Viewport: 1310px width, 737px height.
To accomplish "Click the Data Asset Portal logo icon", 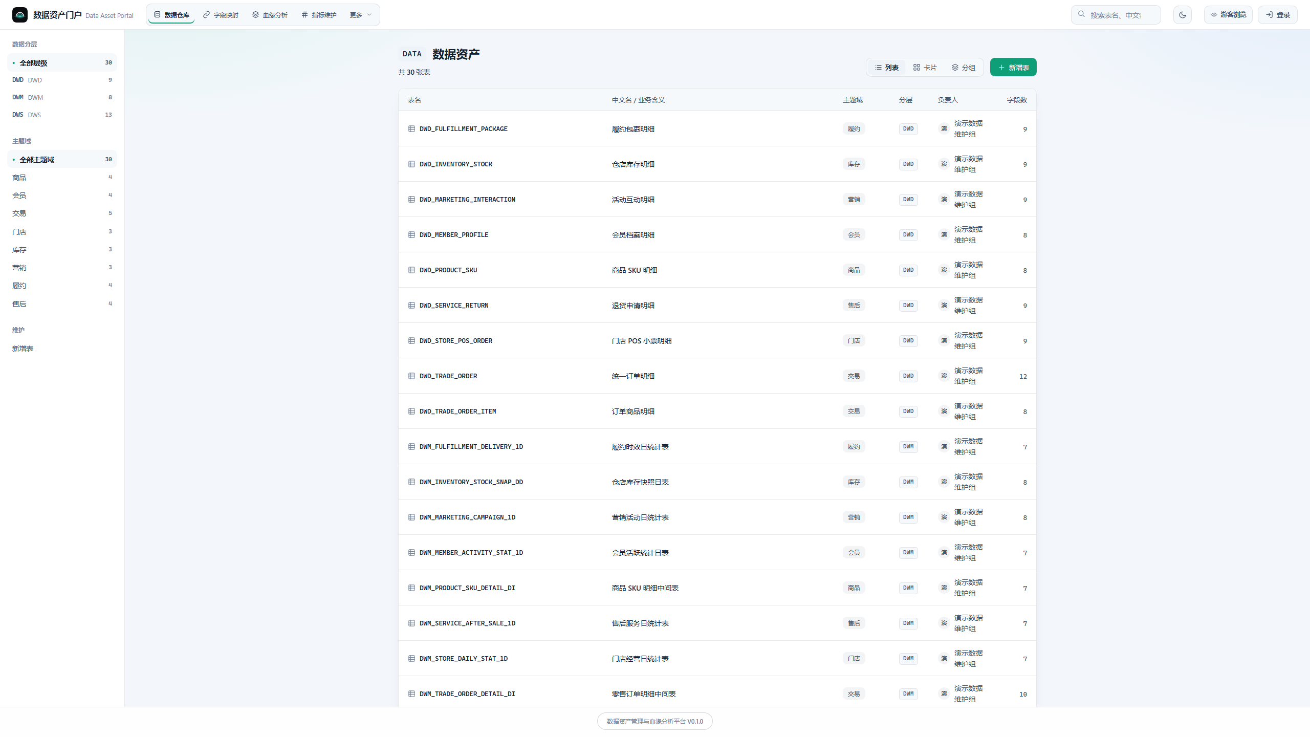I will tap(20, 15).
